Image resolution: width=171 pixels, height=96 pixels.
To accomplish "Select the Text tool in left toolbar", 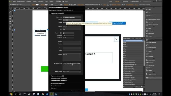I will (10, 14).
